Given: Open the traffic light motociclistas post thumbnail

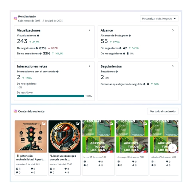Looking at the screenshot, I should point(31,136).
